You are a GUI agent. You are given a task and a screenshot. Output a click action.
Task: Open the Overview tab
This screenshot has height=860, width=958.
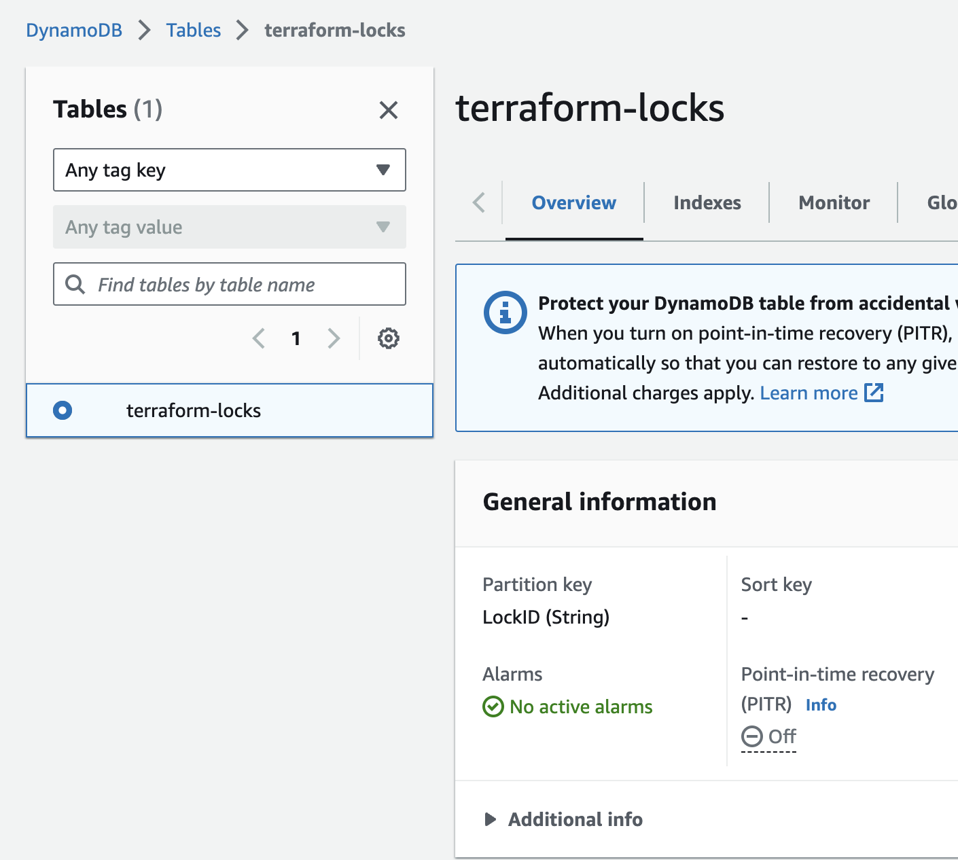pyautogui.click(x=573, y=203)
